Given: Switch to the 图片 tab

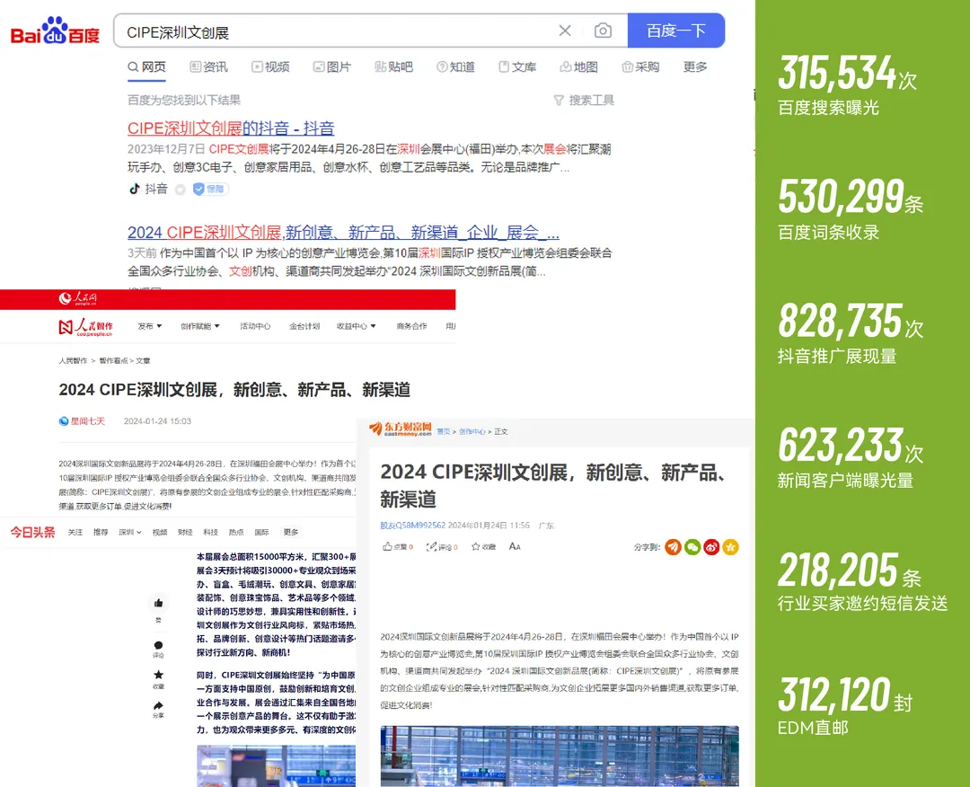Looking at the screenshot, I should point(332,66).
